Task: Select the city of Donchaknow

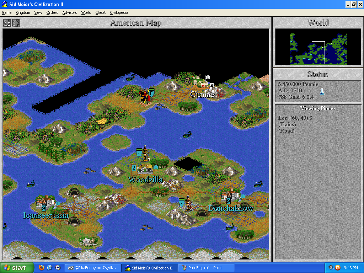Action: 230,194
